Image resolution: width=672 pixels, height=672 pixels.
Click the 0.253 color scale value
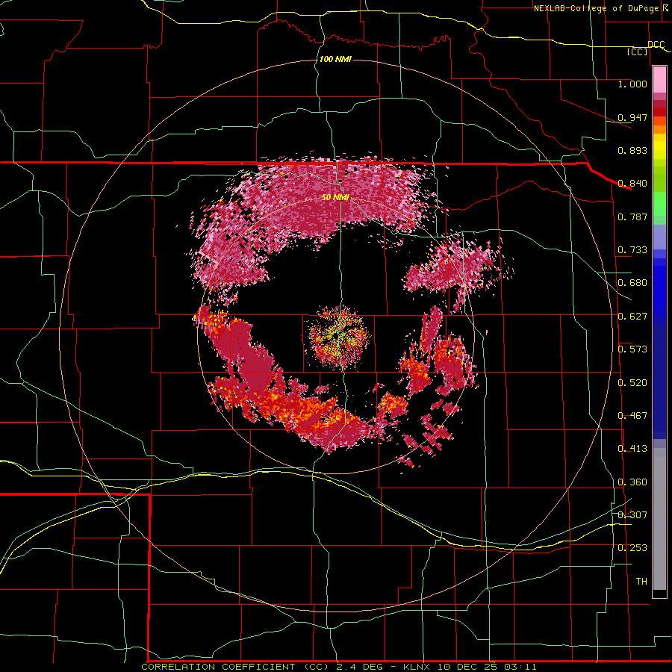click(632, 548)
